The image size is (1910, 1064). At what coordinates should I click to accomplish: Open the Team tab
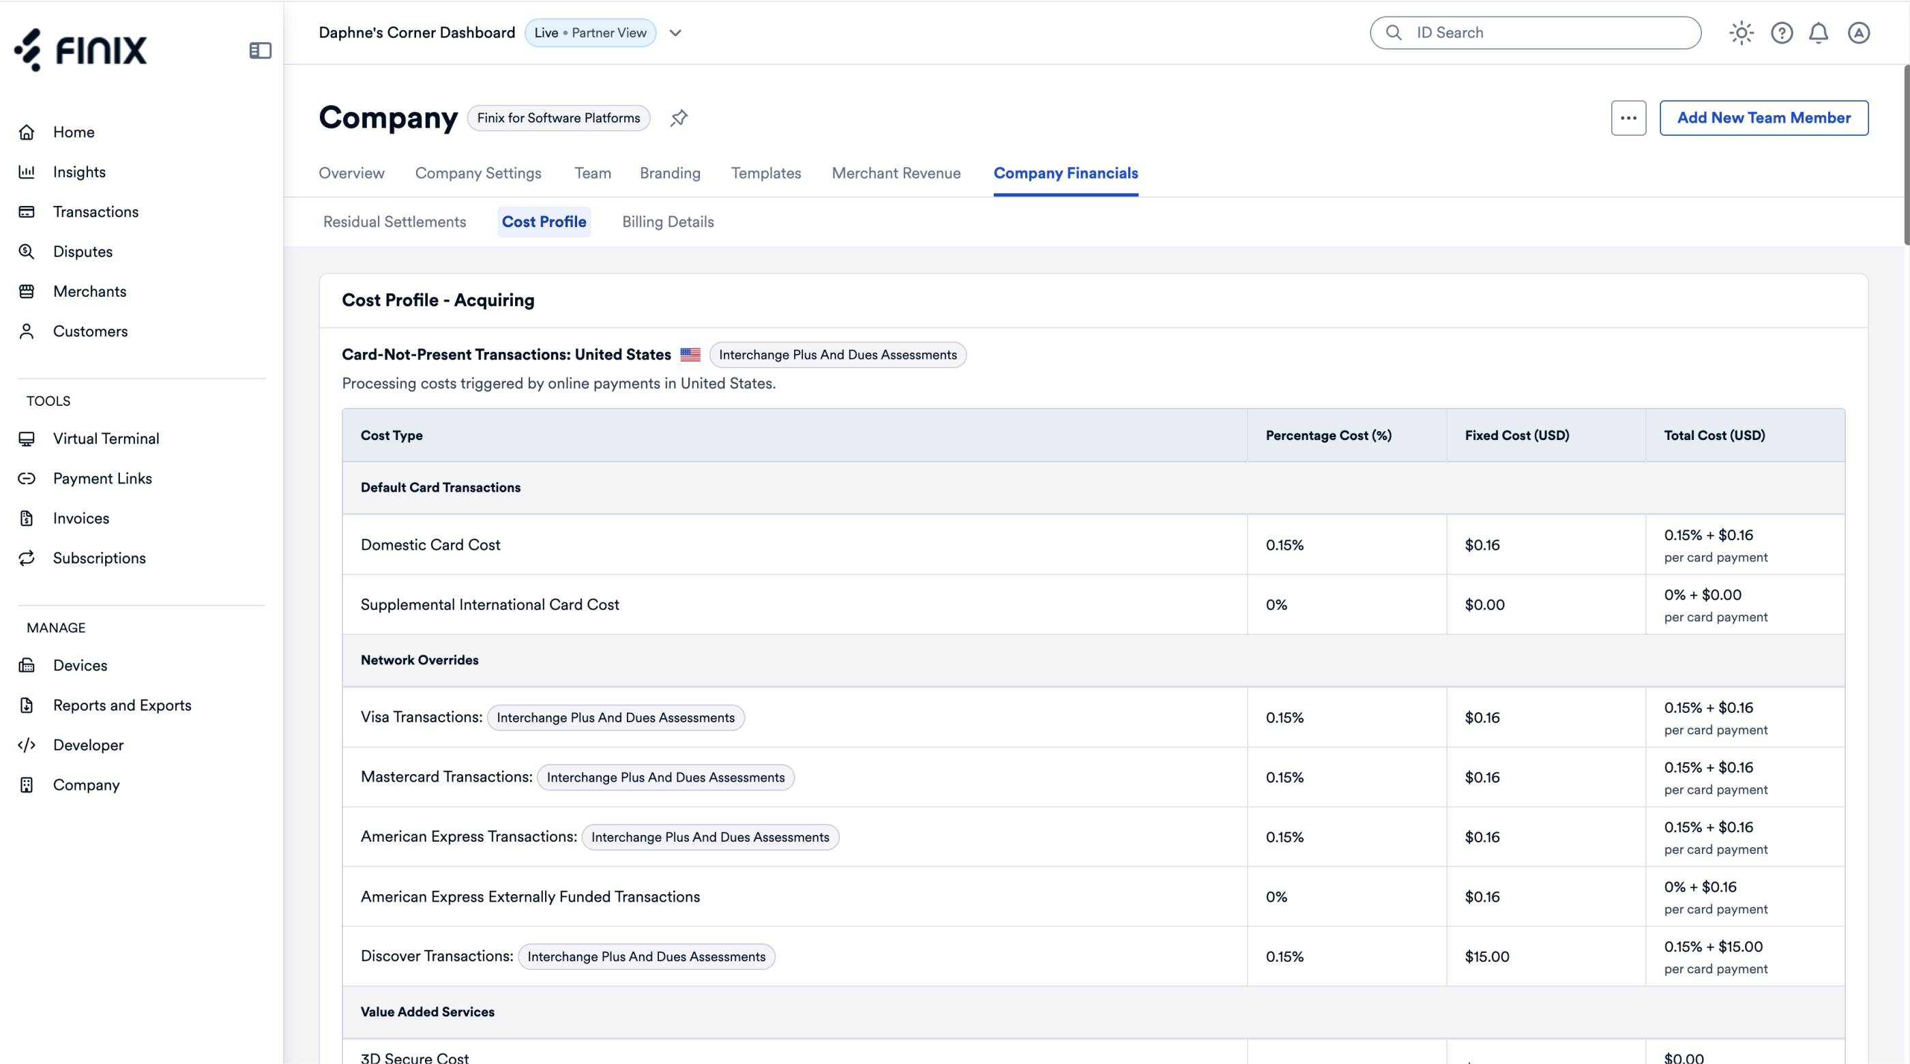[592, 173]
